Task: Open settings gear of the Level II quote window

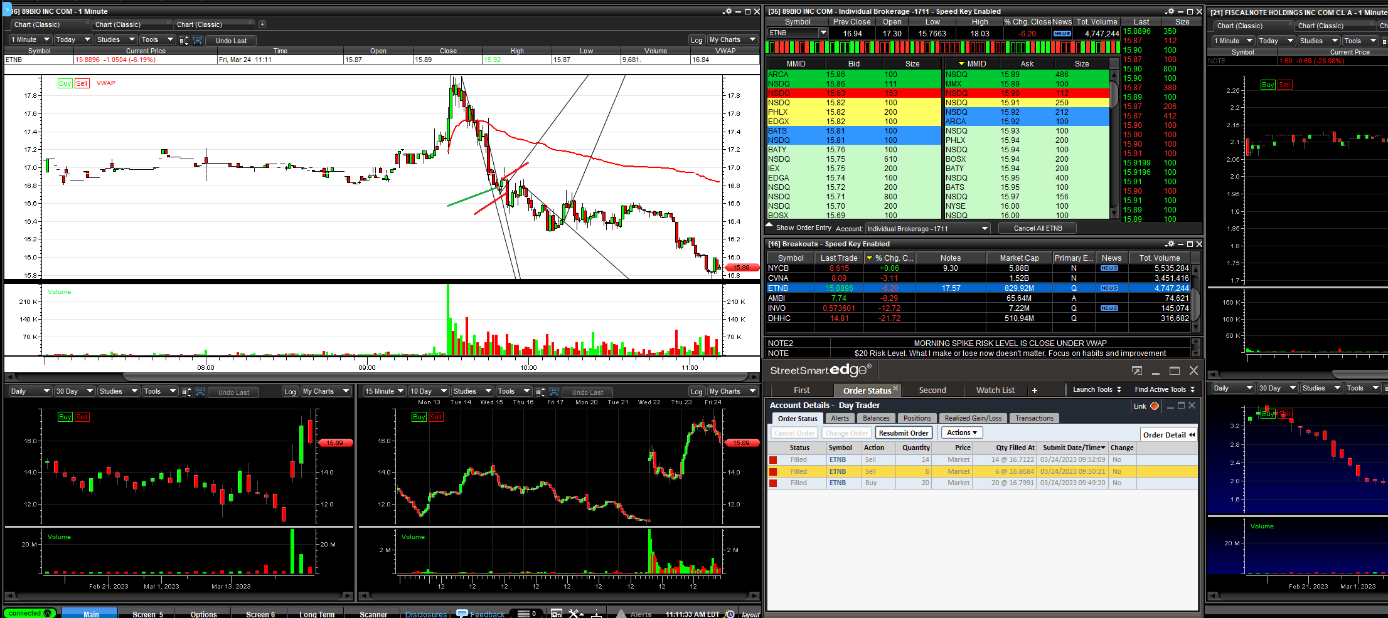Action: [1169, 11]
